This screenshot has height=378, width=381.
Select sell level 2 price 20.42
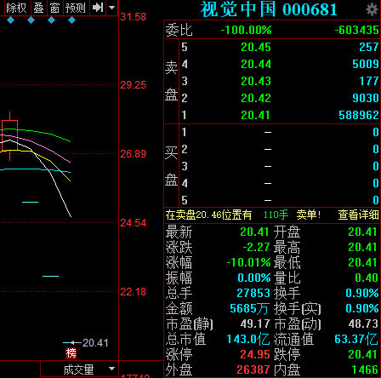[256, 98]
